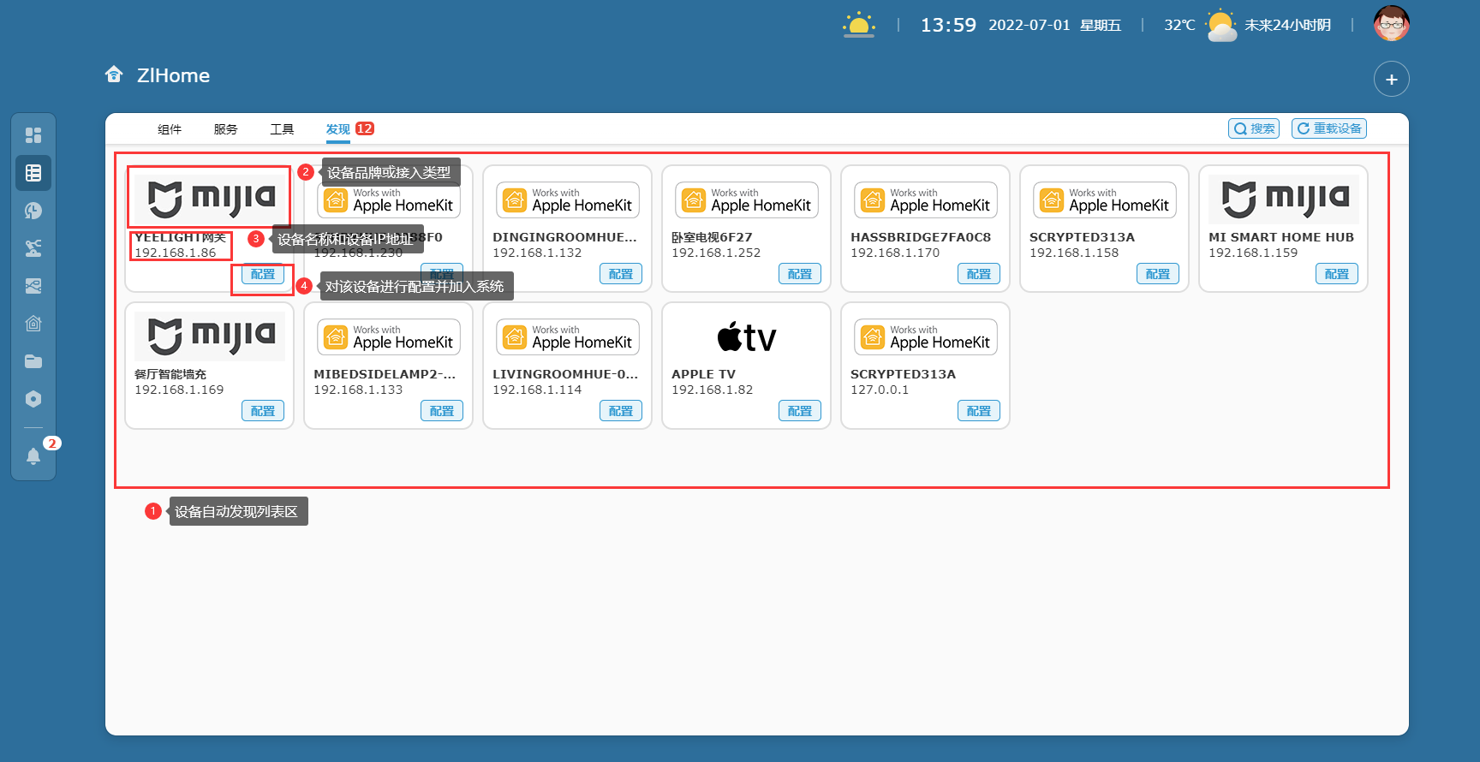Click the DINGINGROOMHUE... device name

(x=565, y=237)
